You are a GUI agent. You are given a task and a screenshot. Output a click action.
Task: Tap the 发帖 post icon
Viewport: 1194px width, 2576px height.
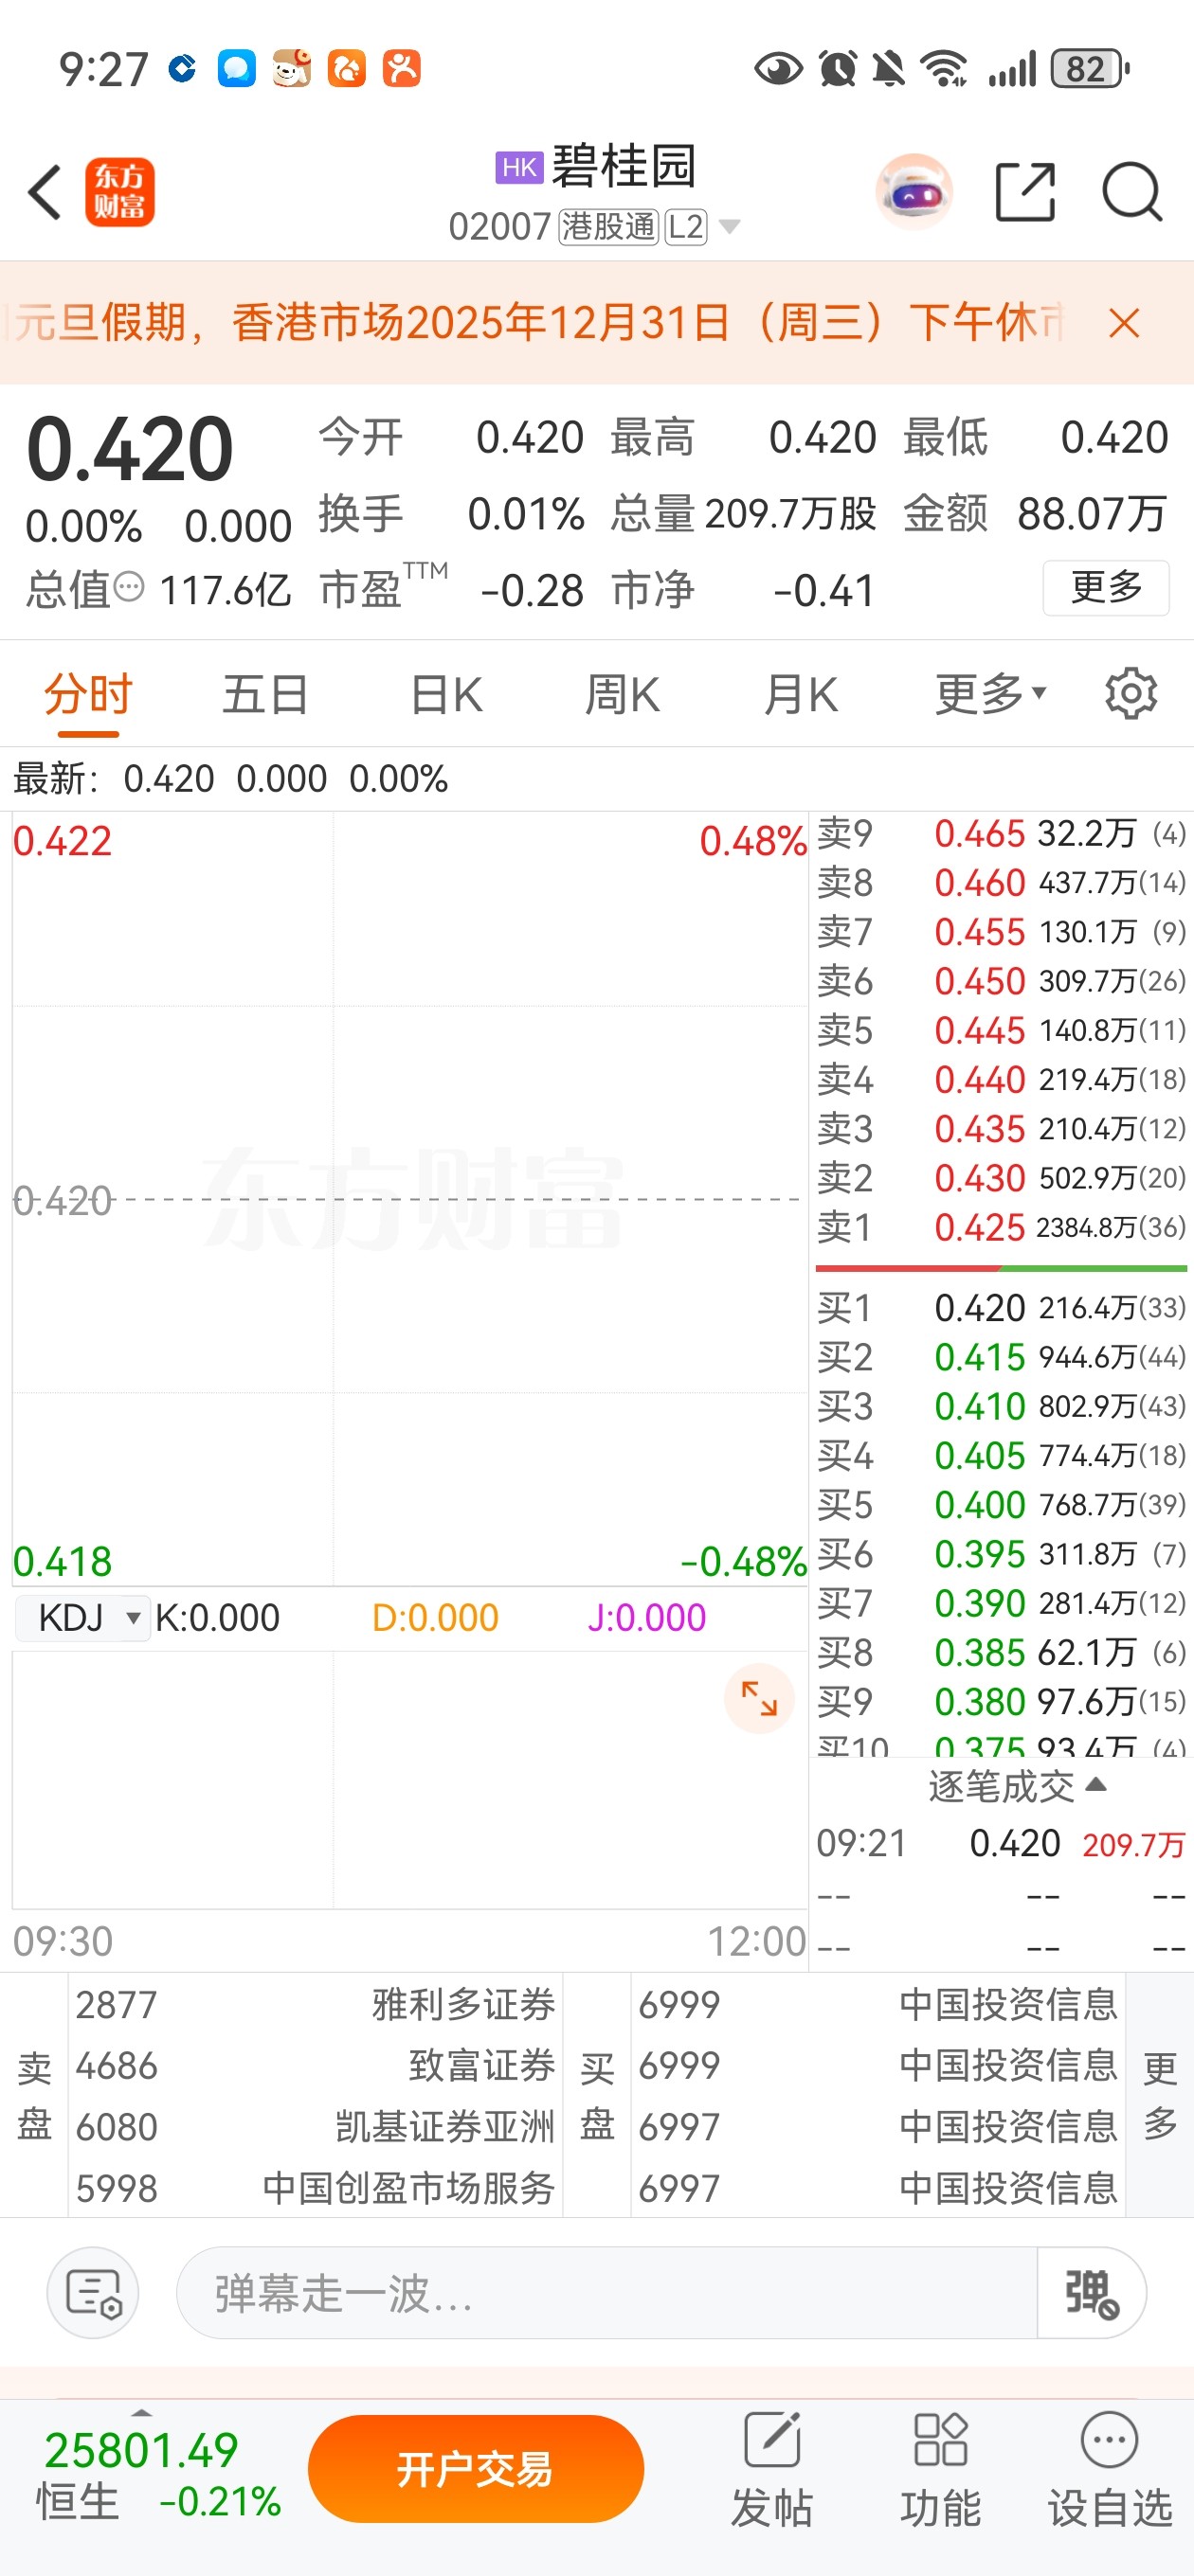point(771,2469)
